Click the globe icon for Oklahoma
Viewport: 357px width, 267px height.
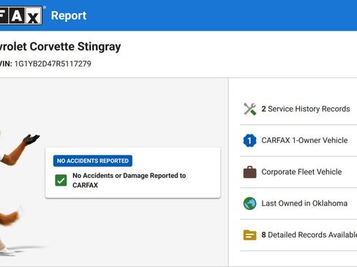tap(249, 204)
